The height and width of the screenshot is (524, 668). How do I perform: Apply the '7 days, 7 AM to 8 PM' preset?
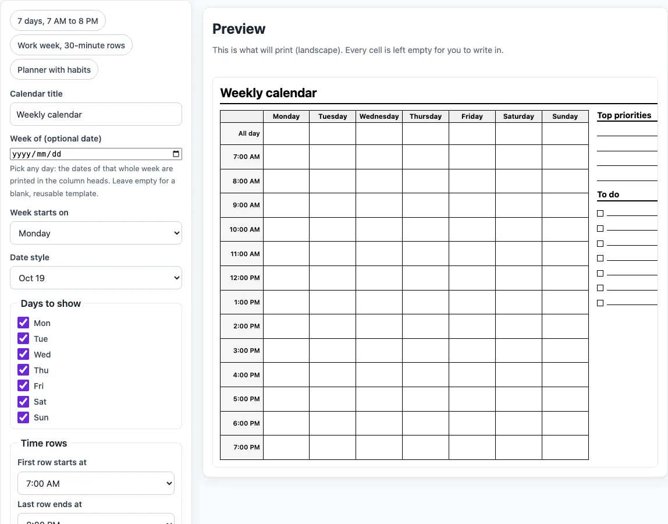coord(58,21)
